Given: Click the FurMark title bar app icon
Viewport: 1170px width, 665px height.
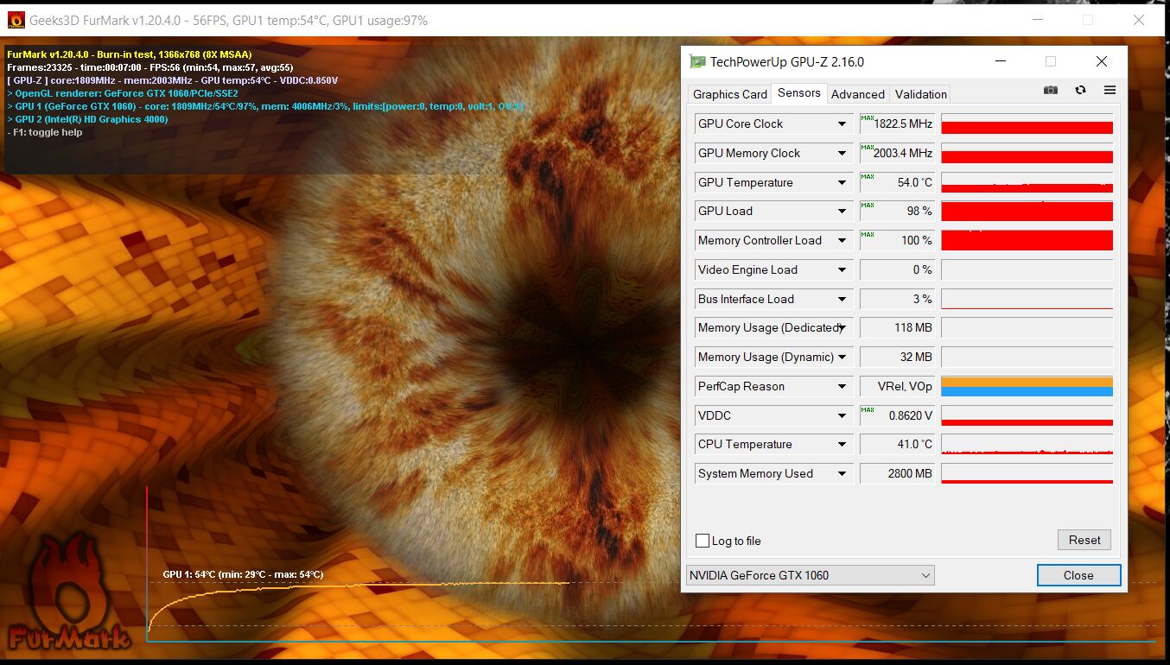Looking at the screenshot, I should coord(16,20).
